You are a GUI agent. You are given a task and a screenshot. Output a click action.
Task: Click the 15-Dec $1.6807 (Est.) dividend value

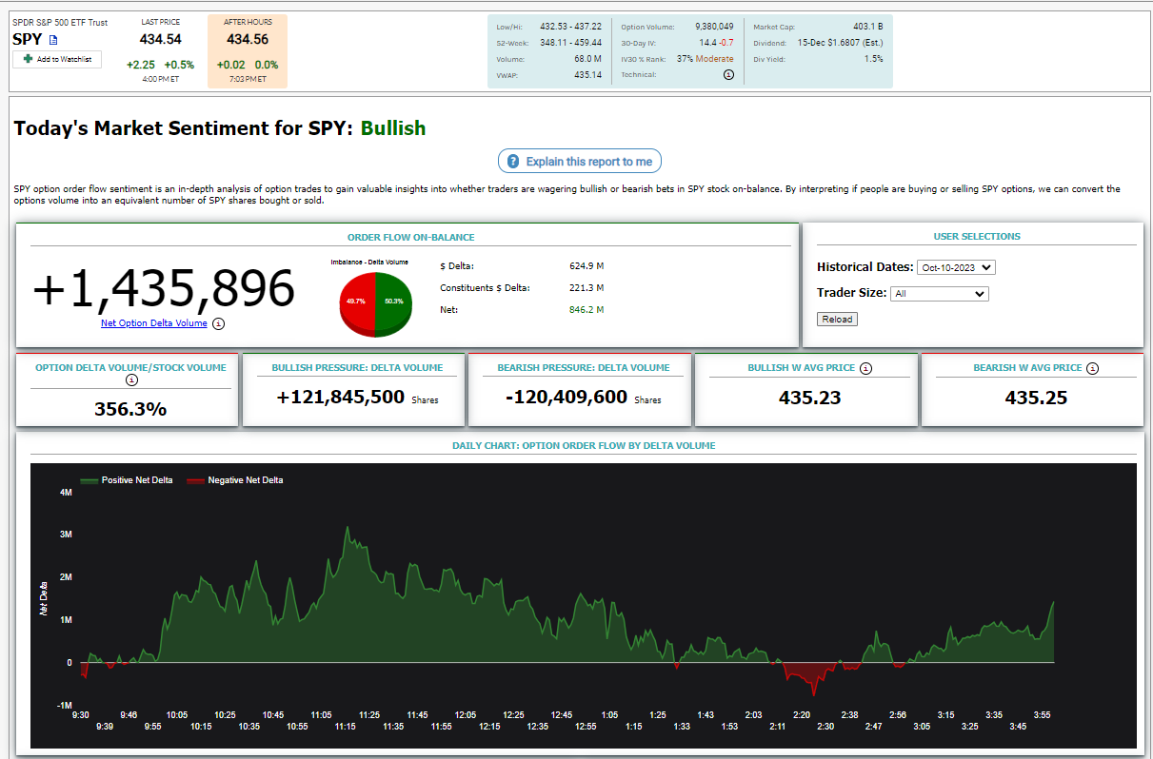[839, 43]
